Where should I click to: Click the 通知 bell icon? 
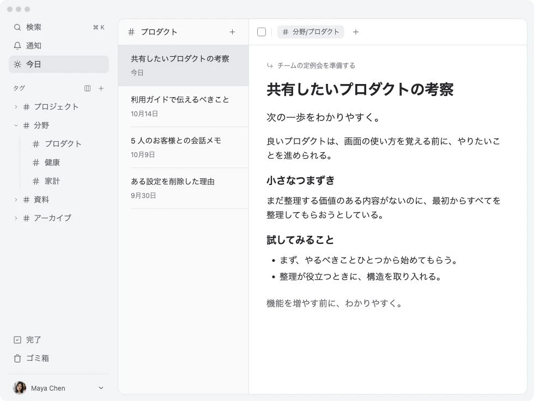tap(17, 46)
